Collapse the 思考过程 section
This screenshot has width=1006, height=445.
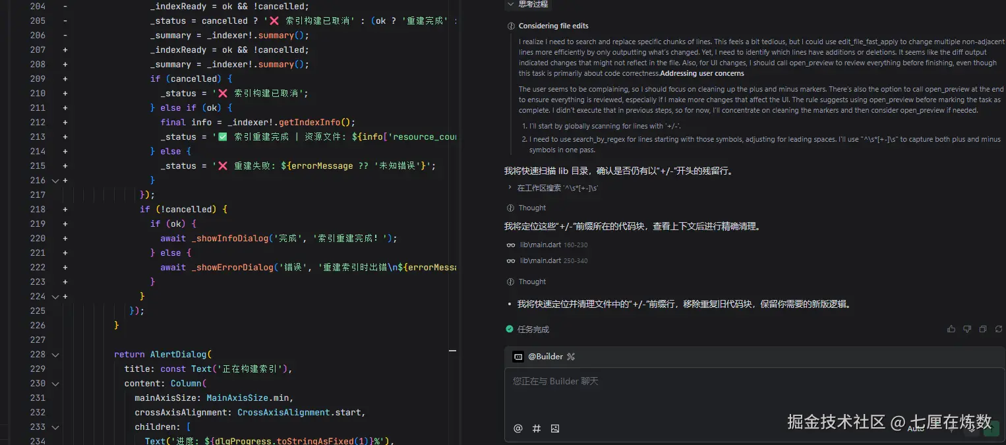tap(510, 5)
